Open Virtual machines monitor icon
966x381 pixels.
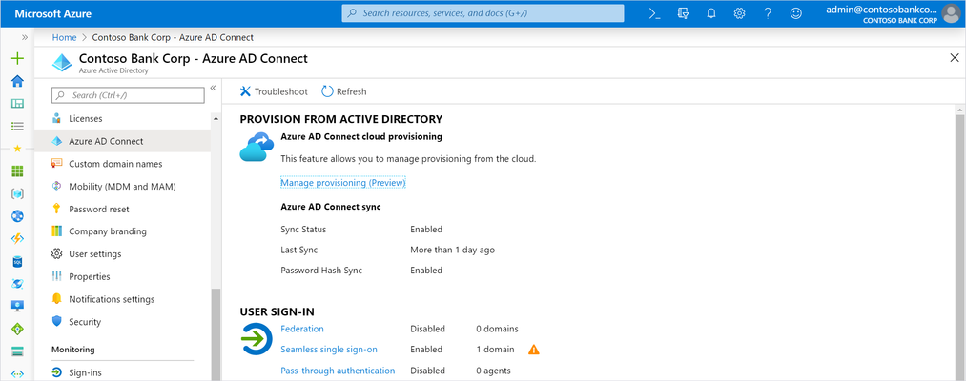[x=18, y=306]
